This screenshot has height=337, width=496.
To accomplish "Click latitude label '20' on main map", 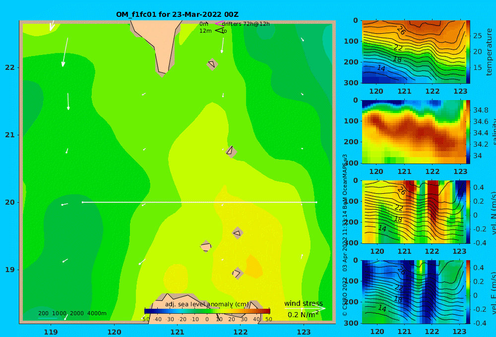I will click(10, 202).
